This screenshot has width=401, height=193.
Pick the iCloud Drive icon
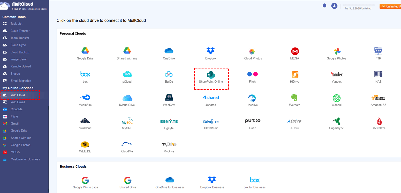tap(127, 98)
